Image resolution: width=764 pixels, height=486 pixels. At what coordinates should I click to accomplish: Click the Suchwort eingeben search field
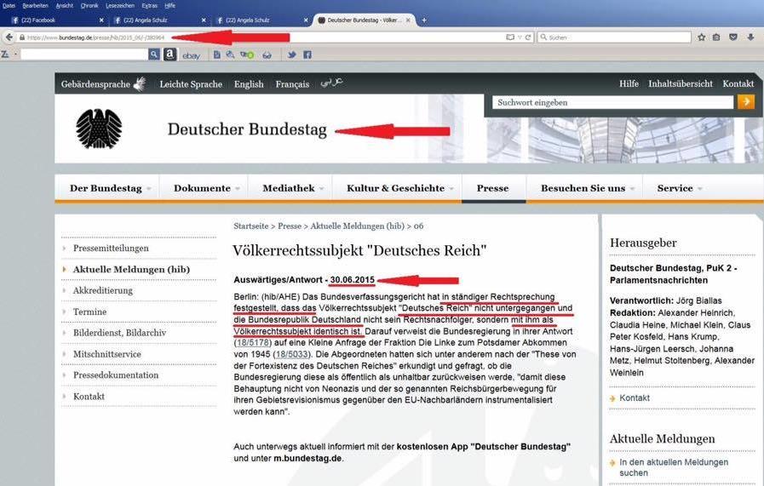[612, 102]
